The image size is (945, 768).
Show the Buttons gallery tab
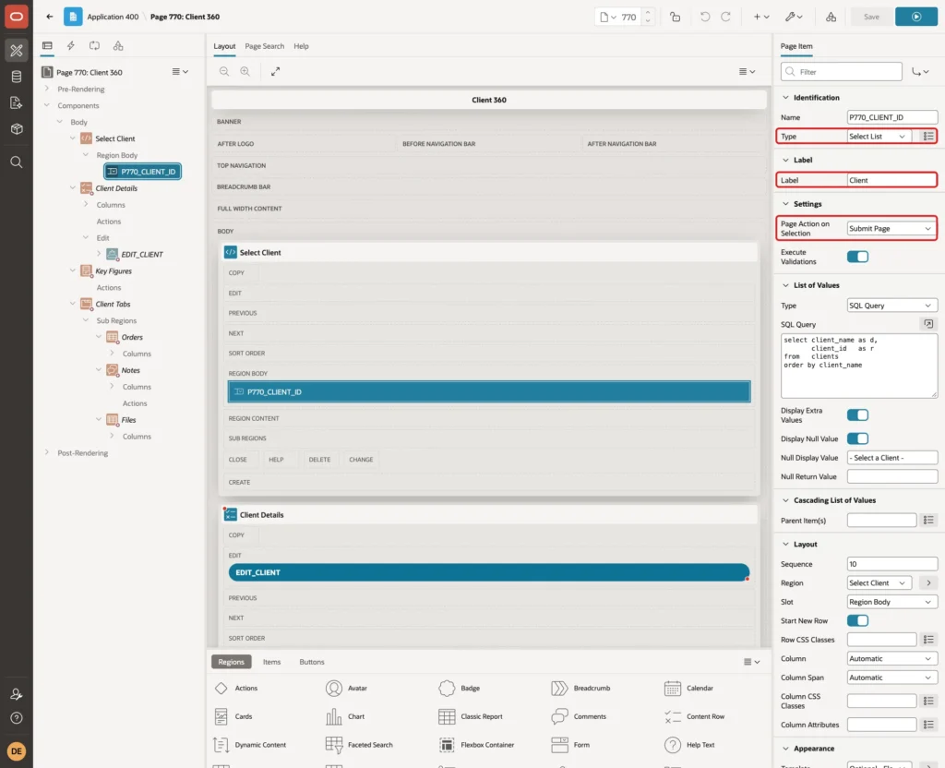(x=312, y=661)
